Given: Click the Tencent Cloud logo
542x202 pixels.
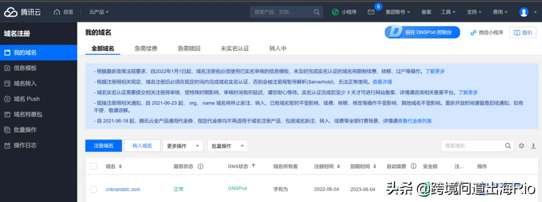Looking at the screenshot, I should pos(23,12).
